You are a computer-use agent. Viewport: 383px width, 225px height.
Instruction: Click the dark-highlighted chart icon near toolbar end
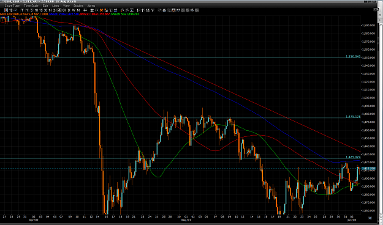[x=173, y=10]
